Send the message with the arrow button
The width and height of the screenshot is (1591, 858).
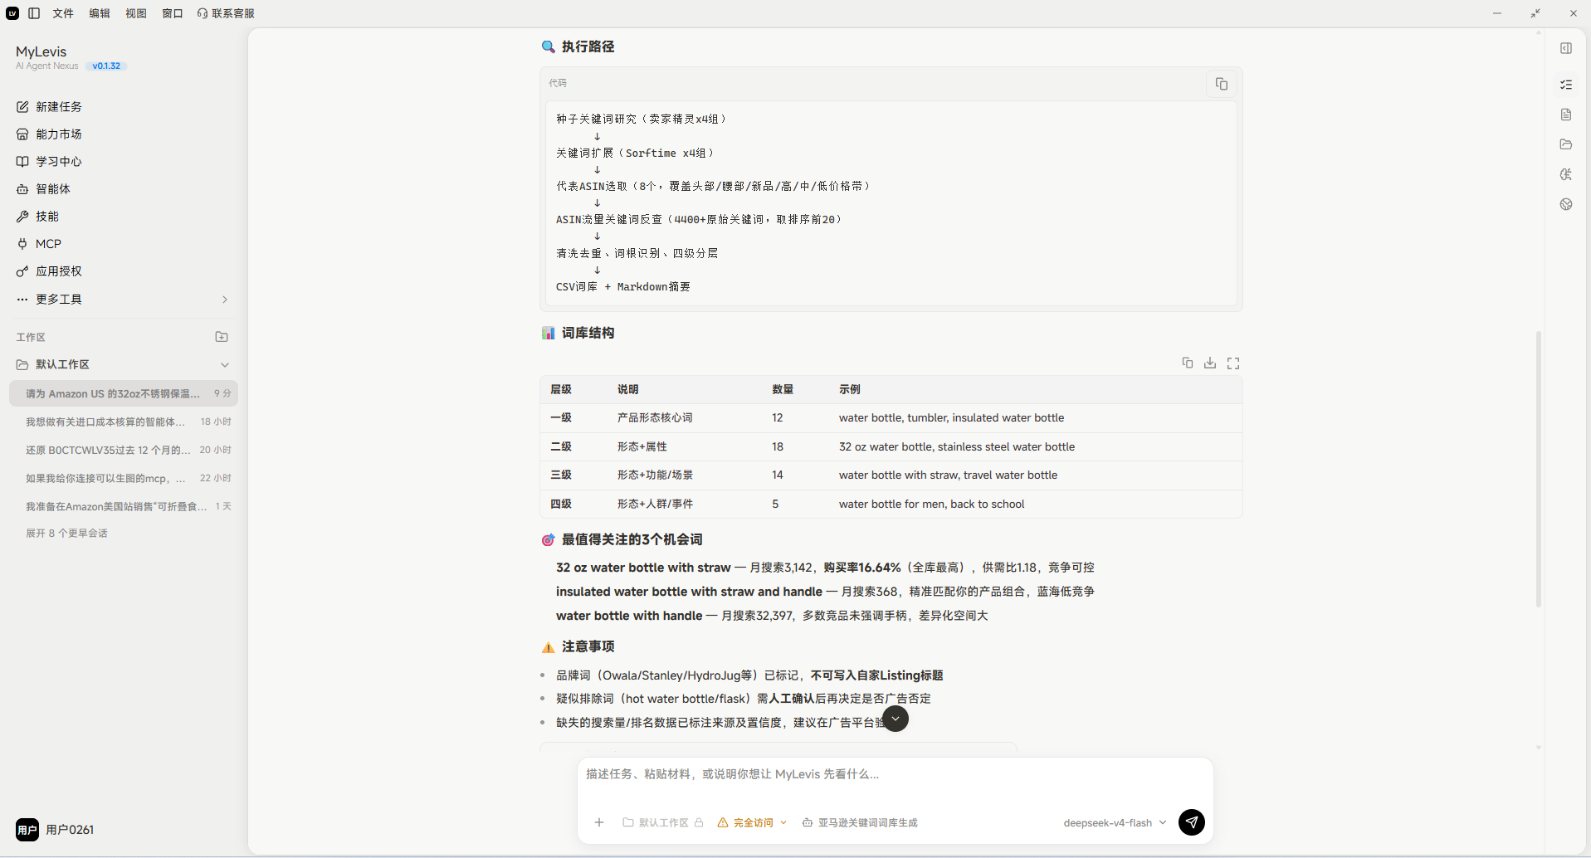coord(1192,822)
